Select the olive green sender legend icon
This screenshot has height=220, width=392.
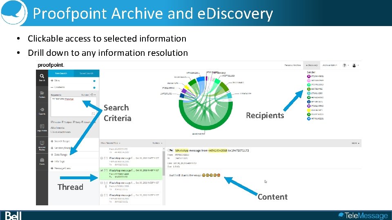309,89
